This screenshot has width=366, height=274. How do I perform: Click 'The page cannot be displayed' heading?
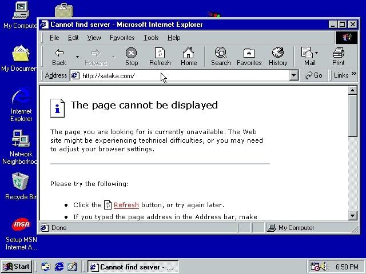(x=144, y=105)
